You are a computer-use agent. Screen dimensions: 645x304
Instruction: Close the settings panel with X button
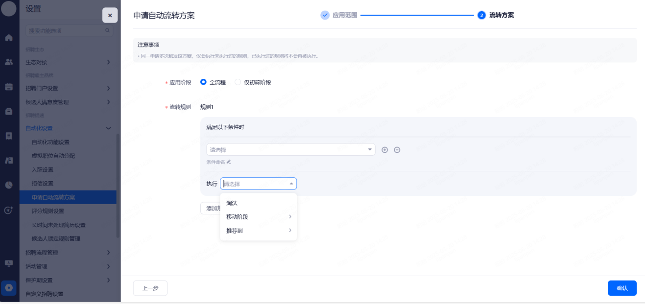pos(110,16)
